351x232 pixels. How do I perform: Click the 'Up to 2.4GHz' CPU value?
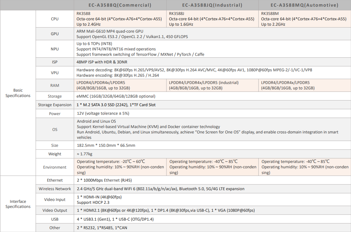coord(88,24)
